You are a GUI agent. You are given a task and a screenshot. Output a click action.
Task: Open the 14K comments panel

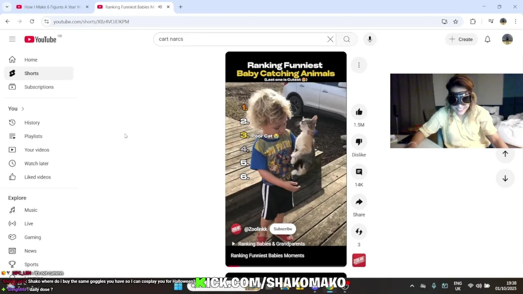[359, 172]
